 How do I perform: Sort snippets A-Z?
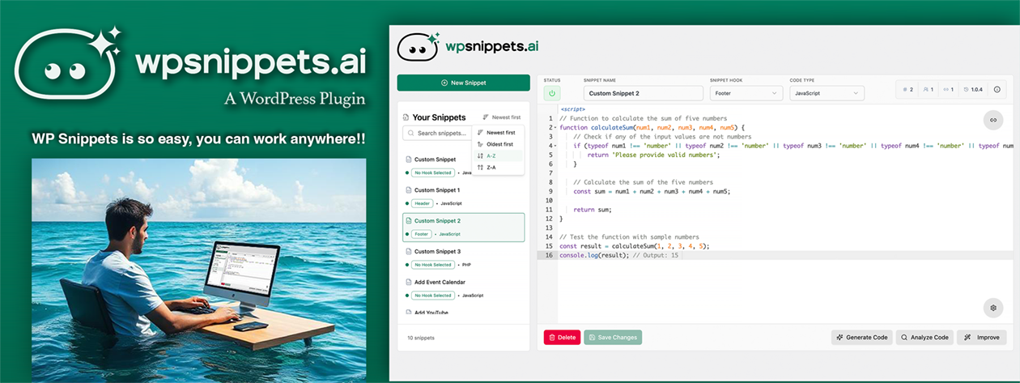point(498,155)
